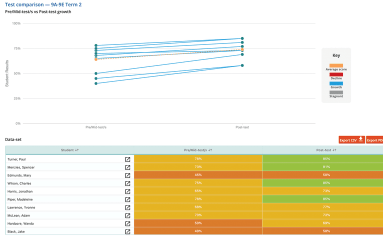
Task: Select the orange average Pre/Mid-test data point
Action: tap(96, 59)
